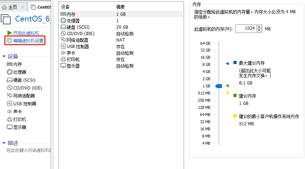This screenshot has height=169, width=305.
Task: Click green recommended memory arrow marker
Action: pos(227,86)
